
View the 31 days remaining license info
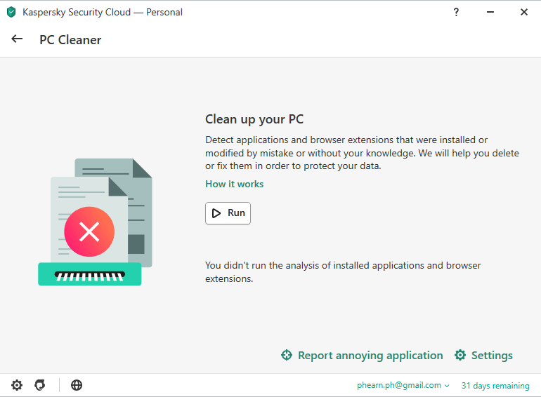tap(495, 386)
